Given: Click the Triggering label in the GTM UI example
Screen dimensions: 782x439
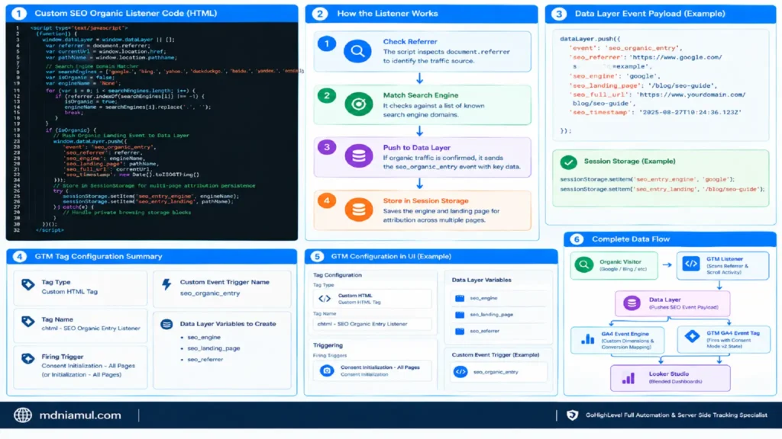Looking at the screenshot, I should [x=328, y=345].
